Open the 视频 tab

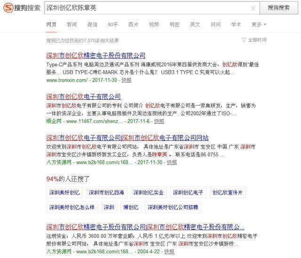click(154, 24)
